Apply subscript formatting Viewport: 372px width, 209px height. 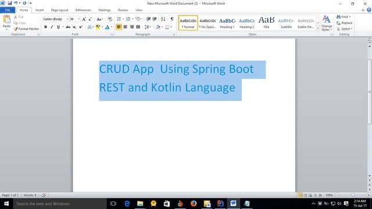tap(74, 27)
